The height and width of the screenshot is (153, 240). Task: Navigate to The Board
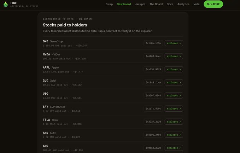[156, 4]
